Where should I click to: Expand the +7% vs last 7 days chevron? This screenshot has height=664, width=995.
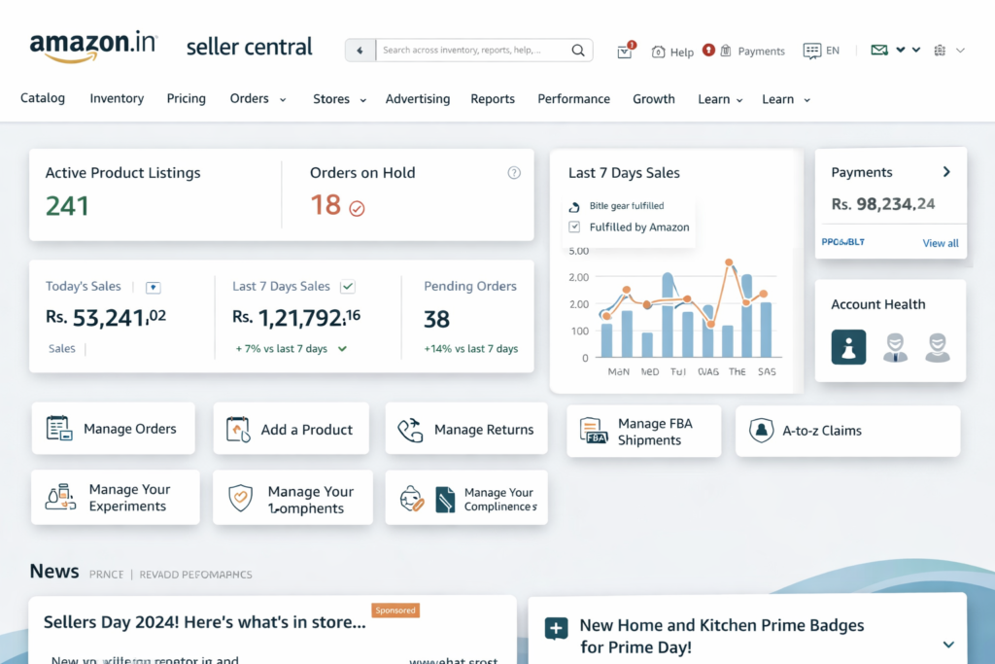[343, 348]
